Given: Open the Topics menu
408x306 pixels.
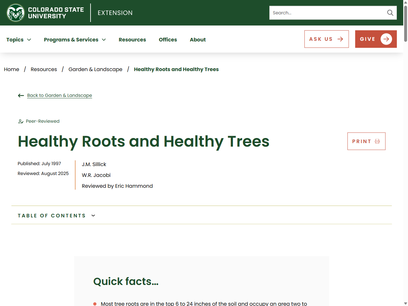Looking at the screenshot, I should 19,40.
